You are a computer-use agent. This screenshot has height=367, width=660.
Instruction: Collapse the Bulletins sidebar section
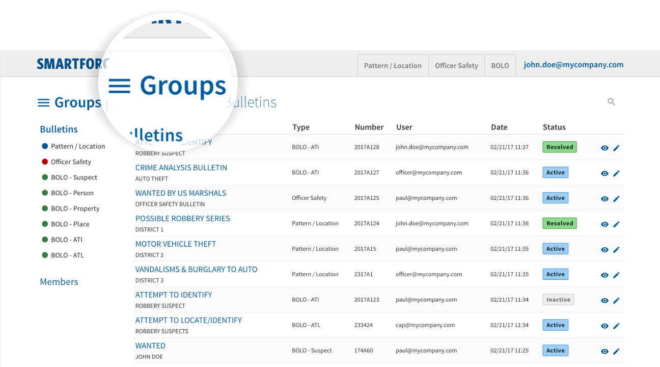coord(59,129)
